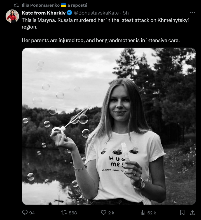The width and height of the screenshot is (201, 220).
Task: Click the small repost arrows above the tweet
Action: [x=17, y=5]
